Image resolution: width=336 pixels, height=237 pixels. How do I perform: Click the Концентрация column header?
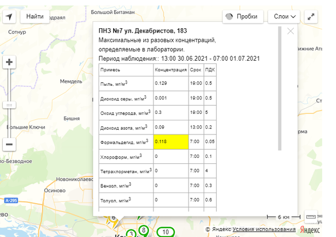171,71
